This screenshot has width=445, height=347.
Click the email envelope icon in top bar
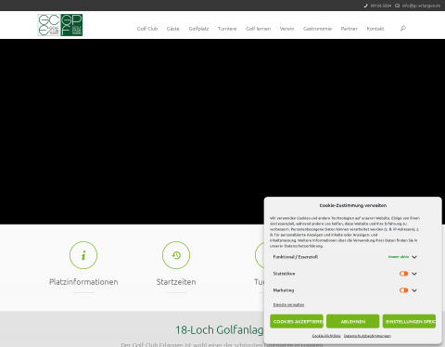click(x=398, y=6)
